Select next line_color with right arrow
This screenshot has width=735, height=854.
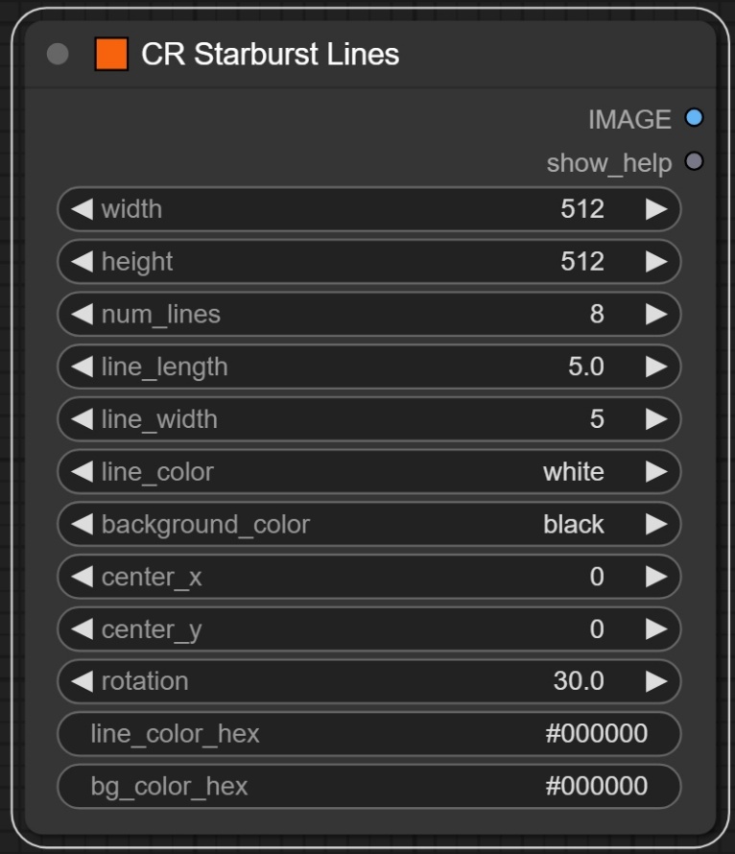(x=656, y=472)
